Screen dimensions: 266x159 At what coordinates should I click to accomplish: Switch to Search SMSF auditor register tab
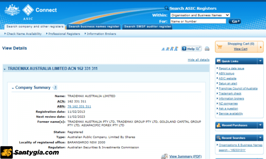click(x=147, y=27)
